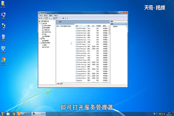Image resolution: width=174 pixels, height=116 pixels.
Task: Click the Pause Service toolbar icon
Action: point(65,18)
